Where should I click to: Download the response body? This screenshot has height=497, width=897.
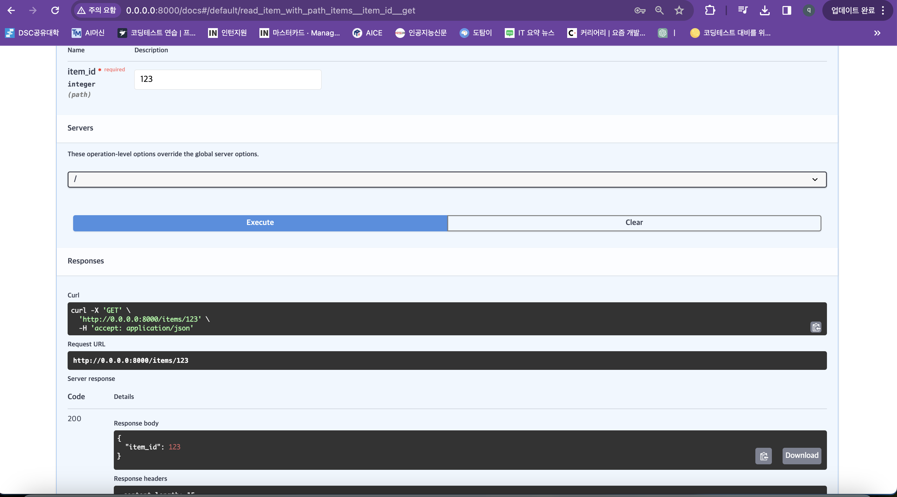(802, 456)
